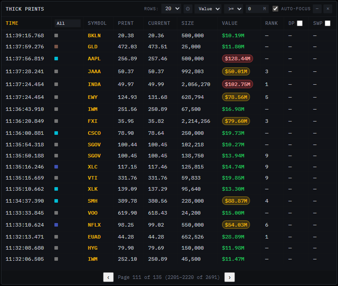Click the Page 111 of 135 label
The height and width of the screenshot is (286, 338).
(x=169, y=277)
